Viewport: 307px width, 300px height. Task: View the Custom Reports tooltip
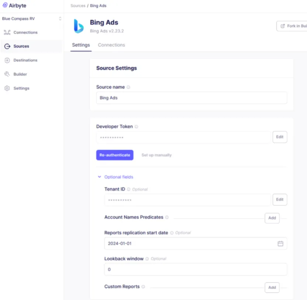point(144,286)
